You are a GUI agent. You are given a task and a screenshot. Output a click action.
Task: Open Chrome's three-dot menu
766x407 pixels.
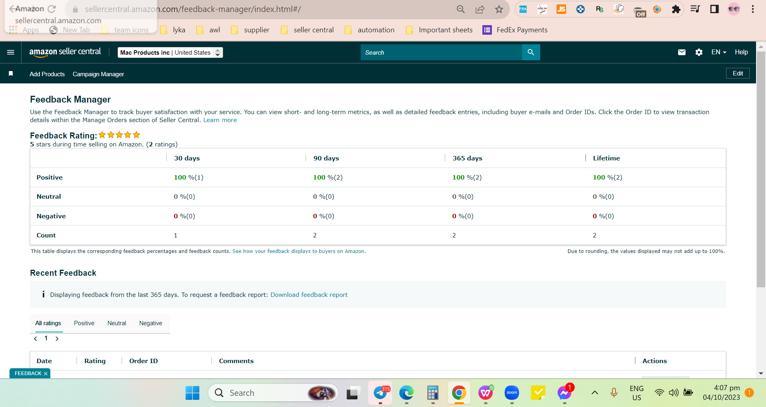click(753, 9)
